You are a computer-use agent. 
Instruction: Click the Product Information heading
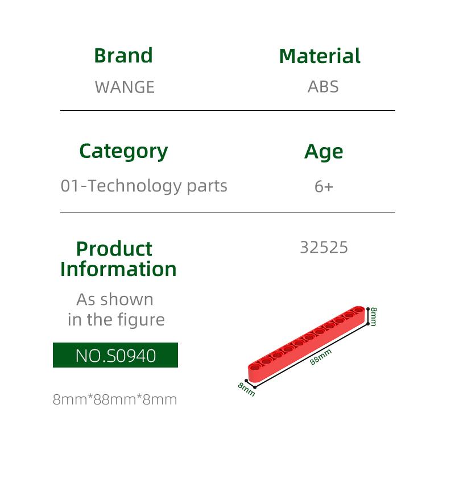pyautogui.click(x=118, y=258)
